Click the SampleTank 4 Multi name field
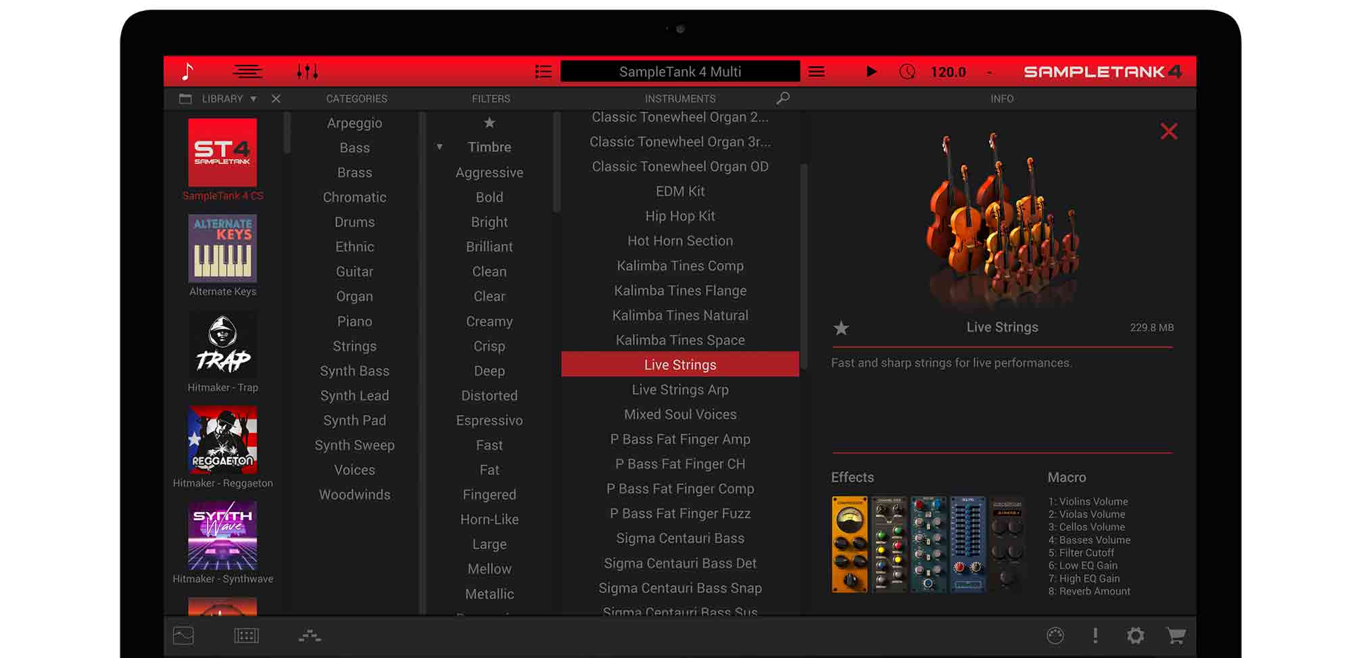1352x658 pixels. (x=680, y=72)
